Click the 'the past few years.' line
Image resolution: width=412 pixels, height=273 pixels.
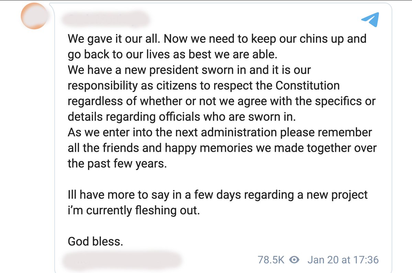click(117, 164)
